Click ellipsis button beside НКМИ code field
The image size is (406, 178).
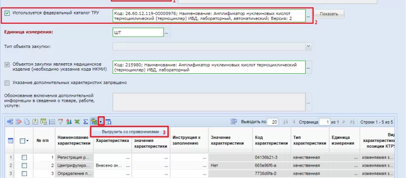click(x=308, y=67)
